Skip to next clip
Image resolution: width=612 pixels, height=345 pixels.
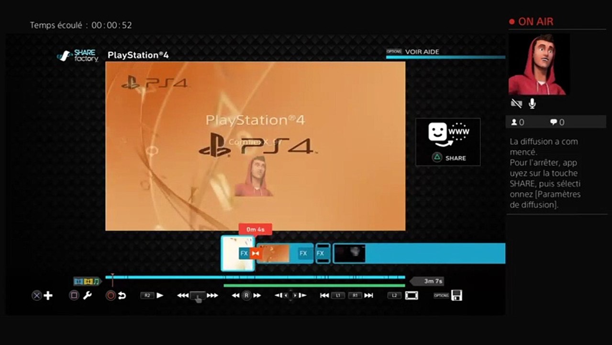[x=368, y=296]
